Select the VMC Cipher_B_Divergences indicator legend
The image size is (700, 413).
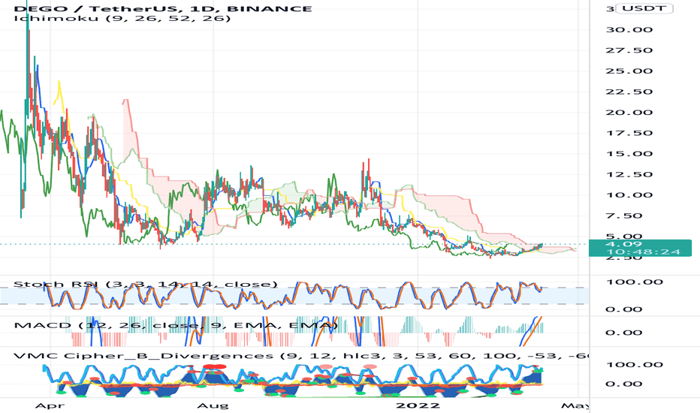tap(301, 356)
